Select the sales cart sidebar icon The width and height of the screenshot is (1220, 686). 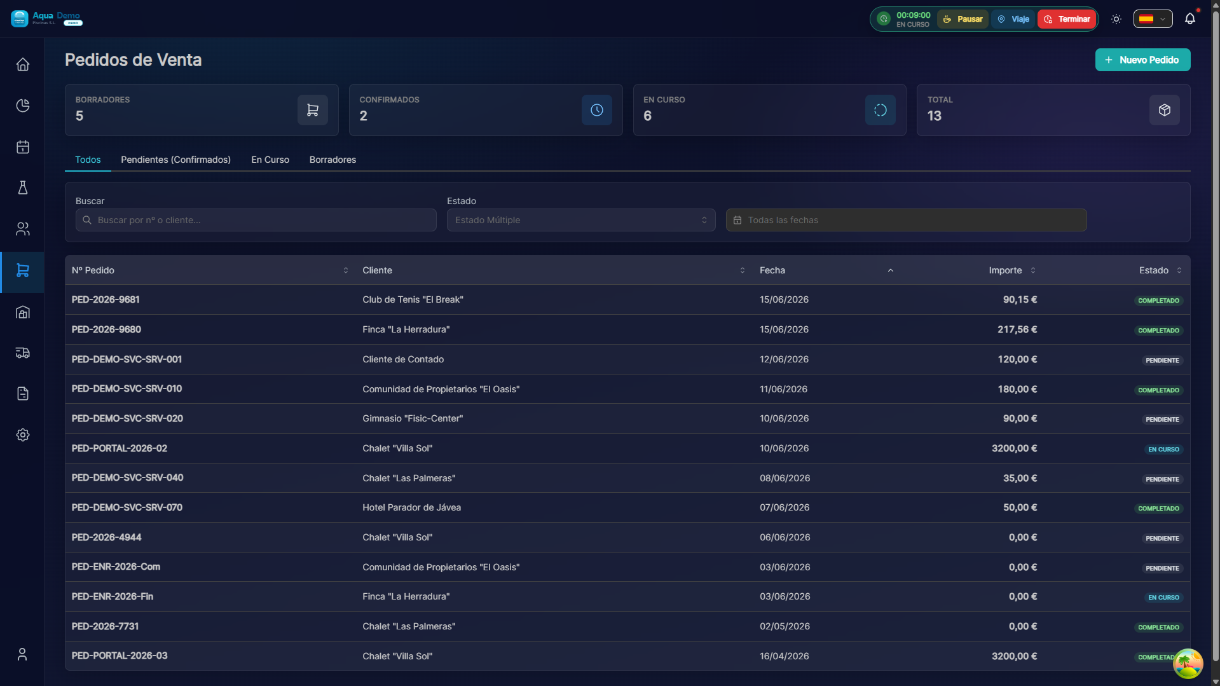point(22,271)
